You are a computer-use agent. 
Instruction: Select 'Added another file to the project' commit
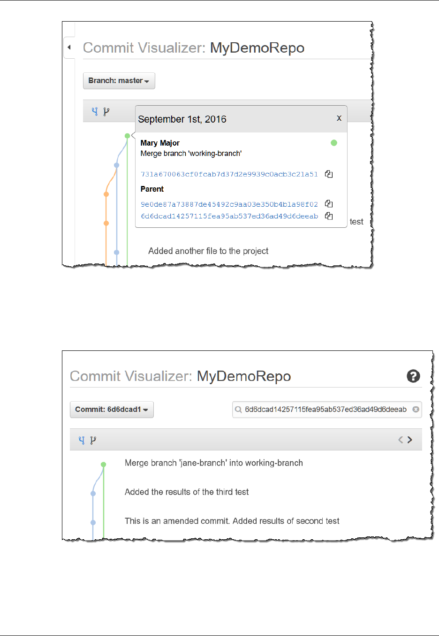coord(208,251)
